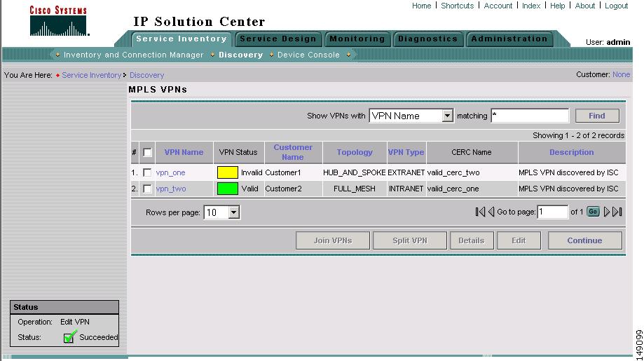The height and width of the screenshot is (361, 644).
Task: Click 'Showing 1 - 2 of 2 records' text
Action: coord(578,135)
